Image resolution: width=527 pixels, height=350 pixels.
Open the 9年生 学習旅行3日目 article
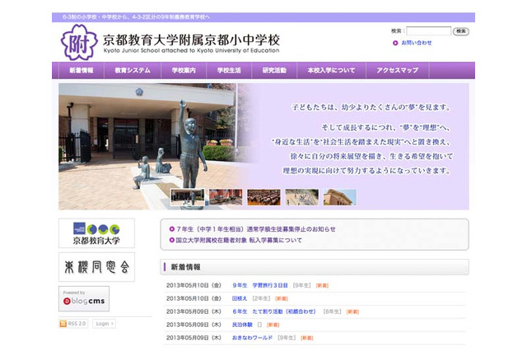(260, 285)
